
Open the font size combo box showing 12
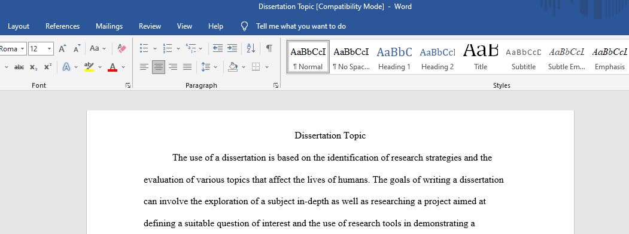[x=41, y=49]
